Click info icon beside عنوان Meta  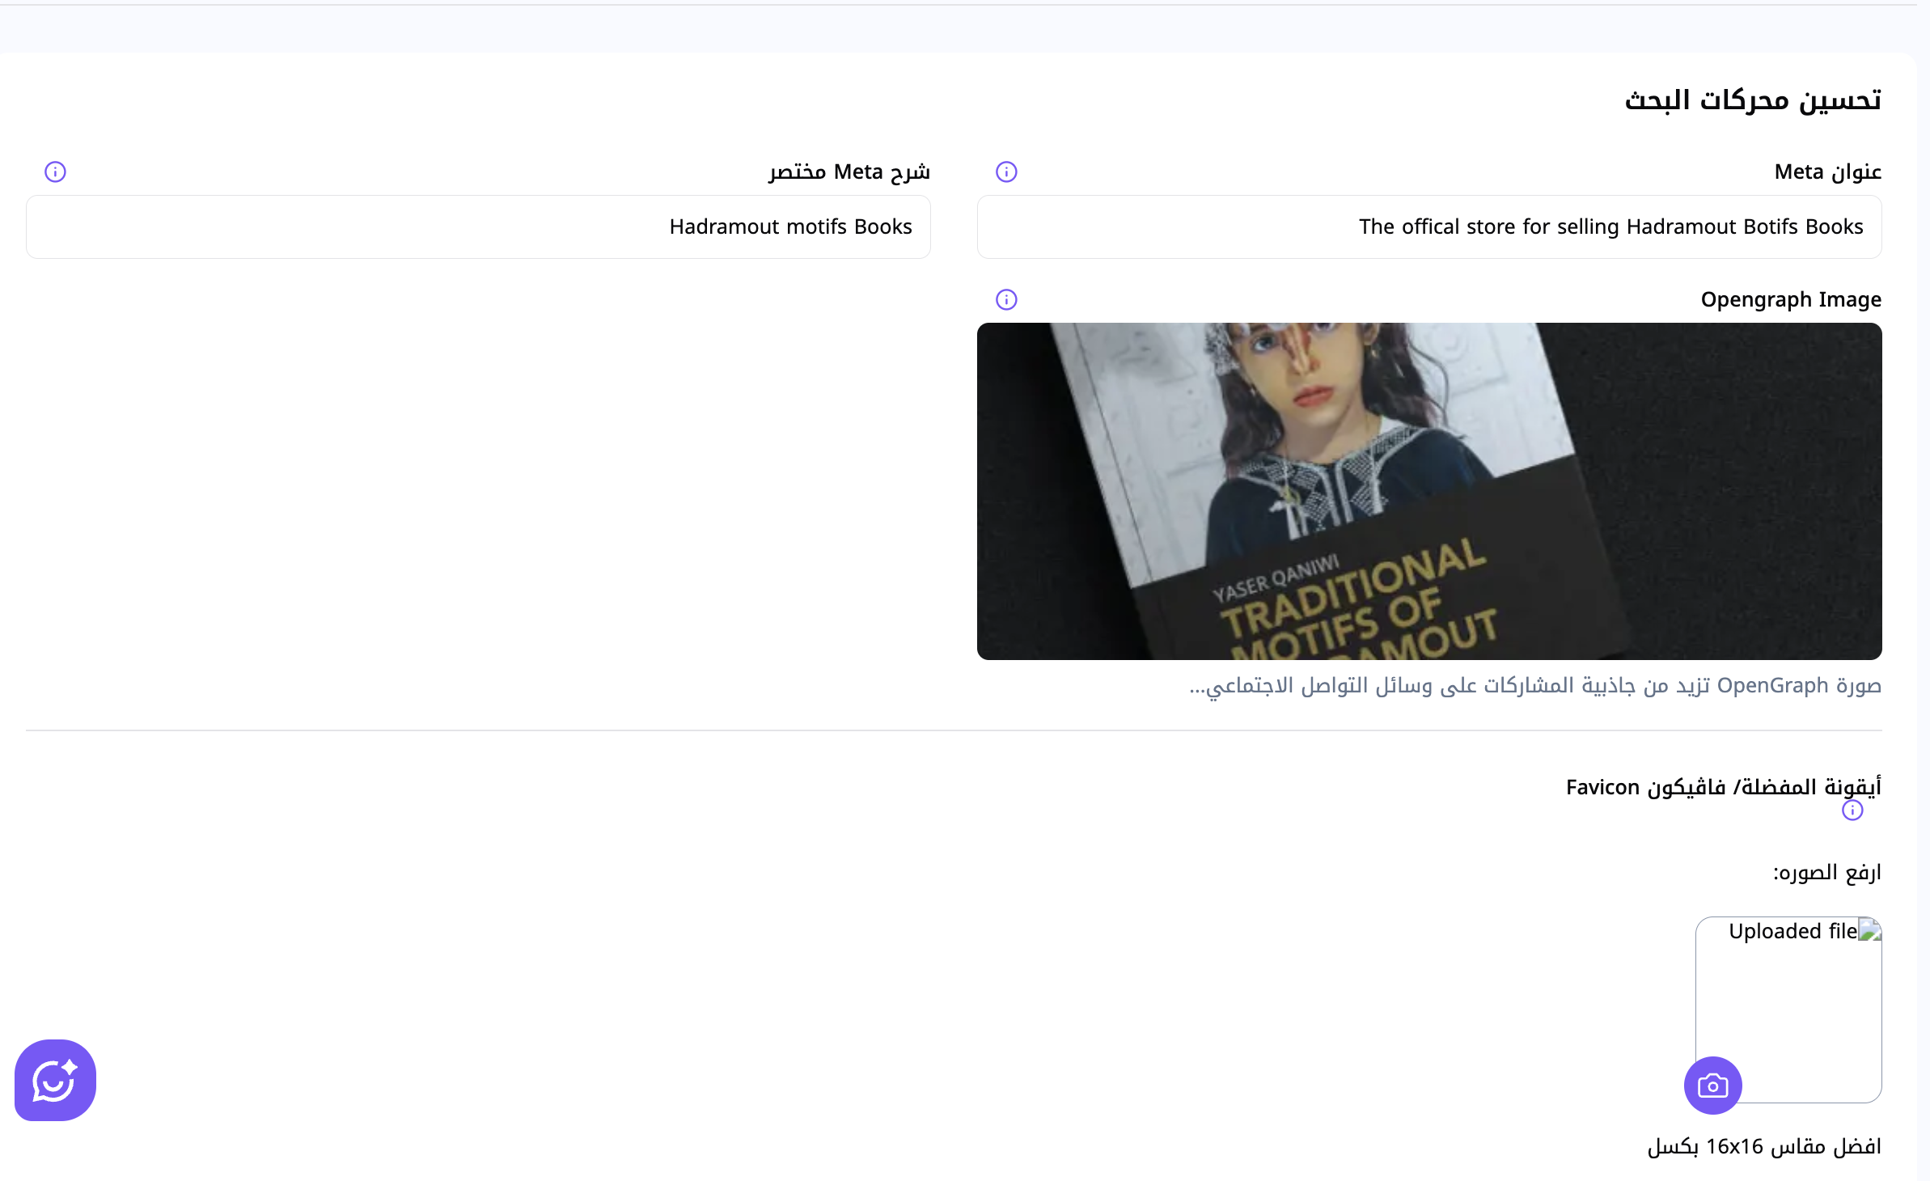click(x=1006, y=171)
